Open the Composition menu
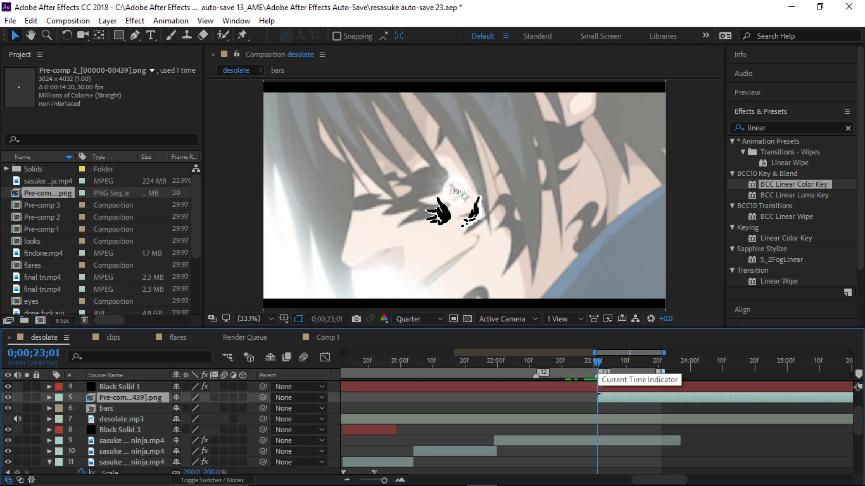Viewport: 865px width, 486px height. [68, 21]
